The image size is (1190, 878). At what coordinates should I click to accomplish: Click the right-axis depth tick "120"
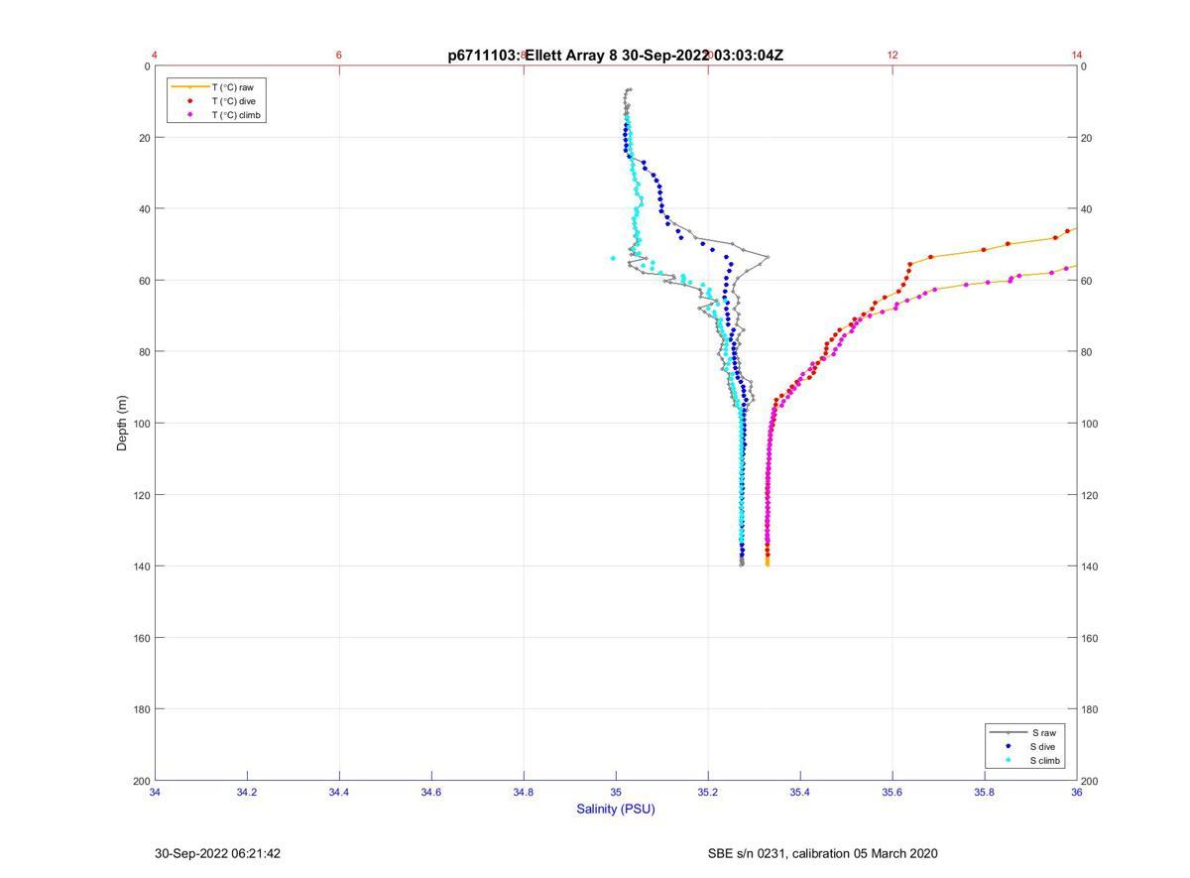point(1091,495)
